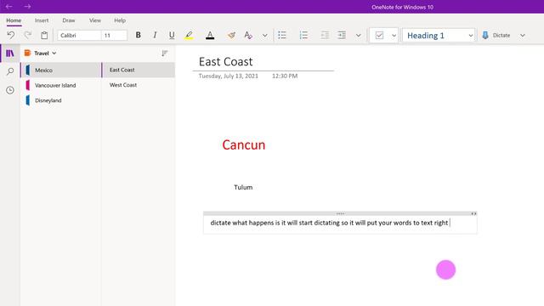The width and height of the screenshot is (544, 306).
Task: Click the note container top grip handle
Action: tap(340, 213)
